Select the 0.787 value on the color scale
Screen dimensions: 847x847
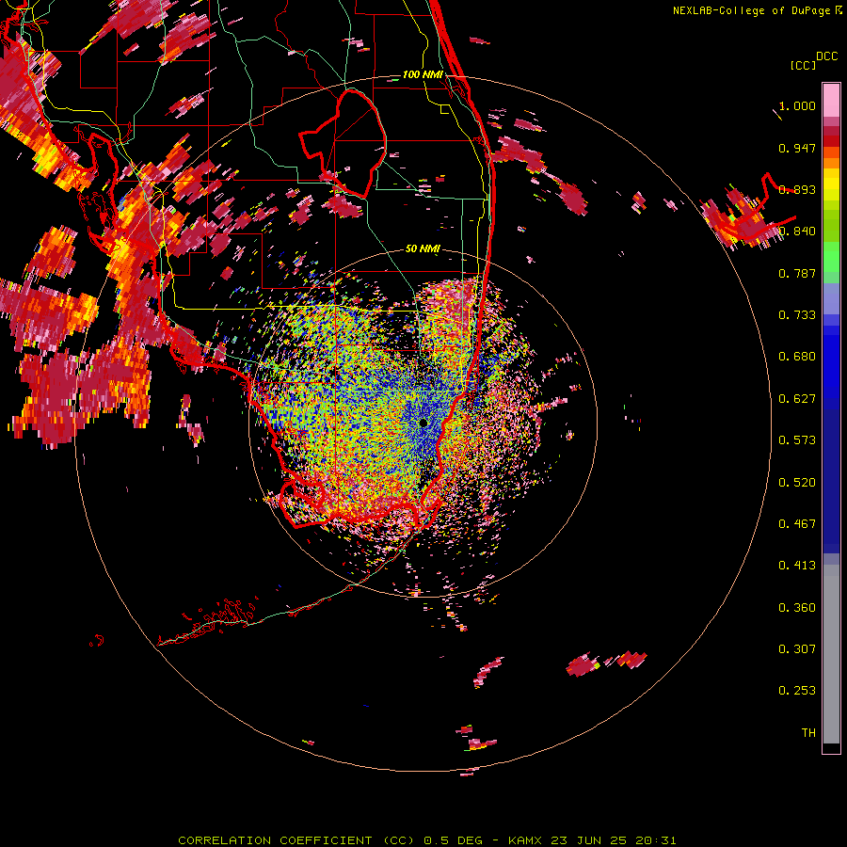797,273
